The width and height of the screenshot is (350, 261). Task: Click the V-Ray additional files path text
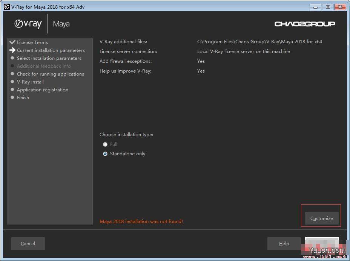click(x=259, y=42)
